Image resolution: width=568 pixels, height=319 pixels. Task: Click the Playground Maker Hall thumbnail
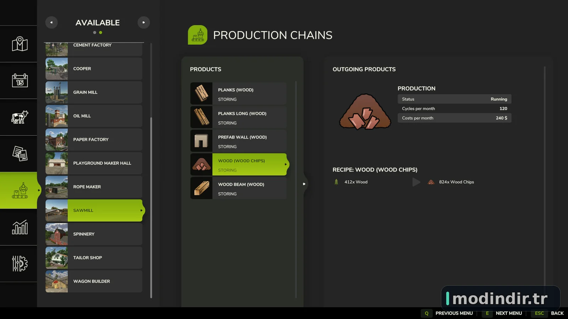click(x=56, y=163)
